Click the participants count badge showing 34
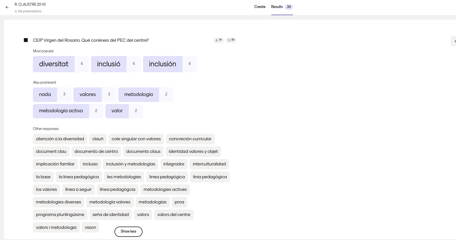 218,40
